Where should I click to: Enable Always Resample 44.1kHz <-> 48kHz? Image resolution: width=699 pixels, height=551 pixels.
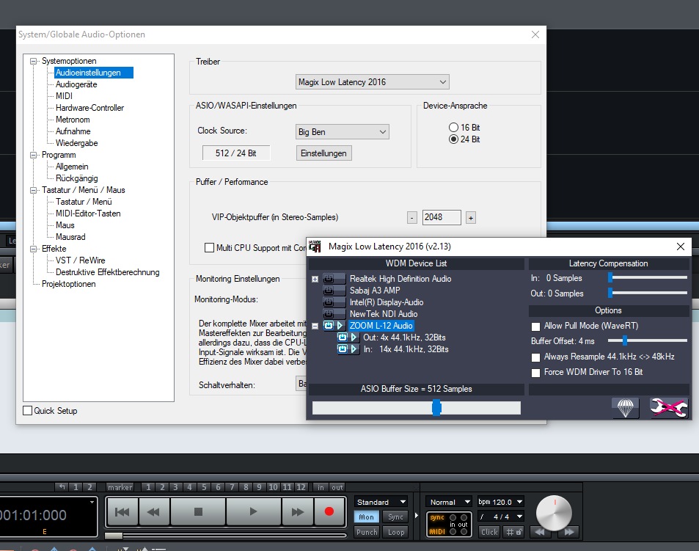pos(536,357)
